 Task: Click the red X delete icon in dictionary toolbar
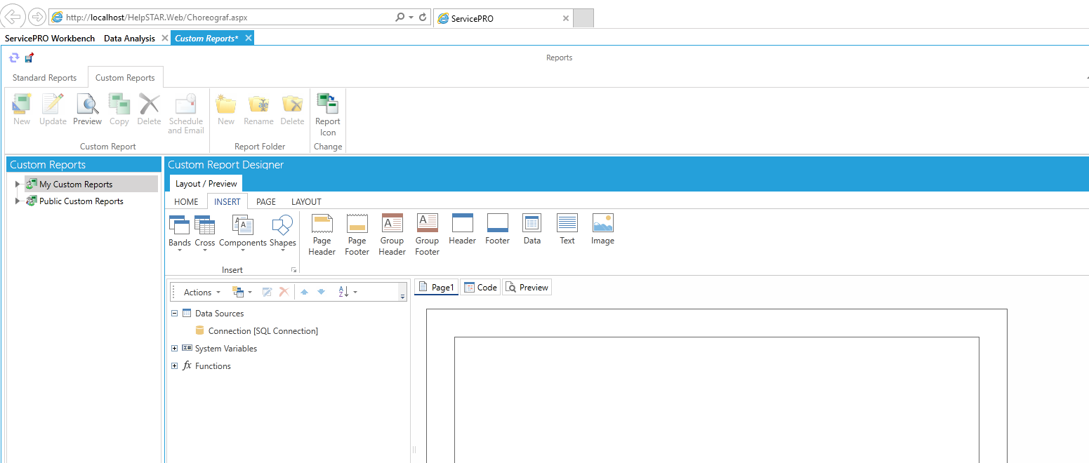tap(284, 292)
